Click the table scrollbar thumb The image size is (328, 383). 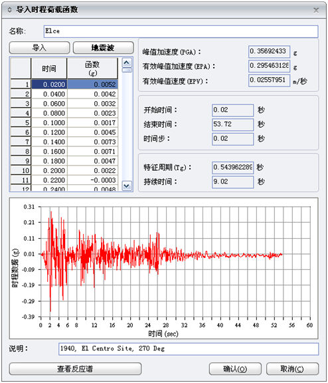pos(127,70)
